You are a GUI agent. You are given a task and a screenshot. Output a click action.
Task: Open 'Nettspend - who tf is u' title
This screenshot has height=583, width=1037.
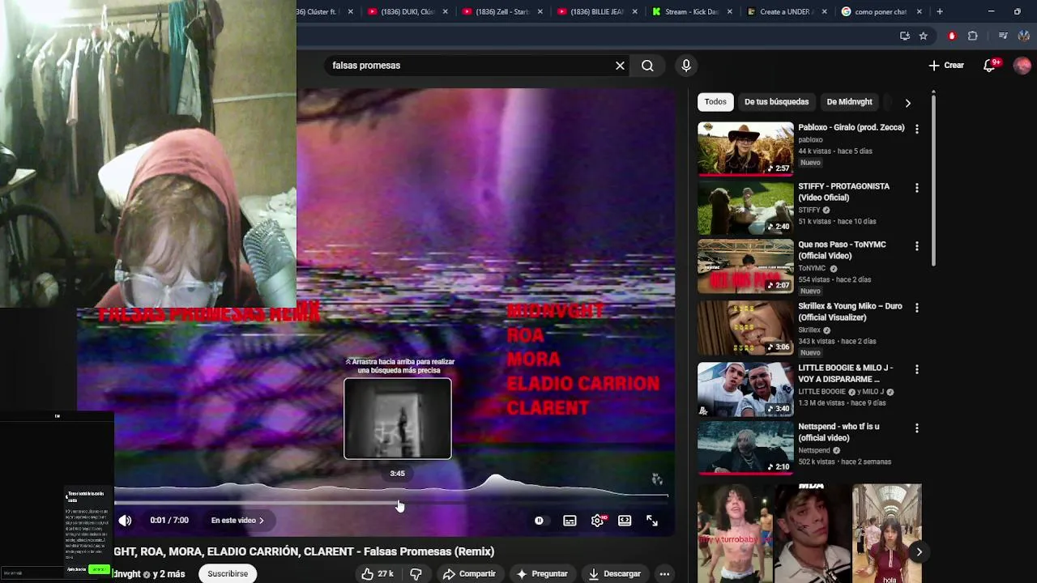point(839,432)
